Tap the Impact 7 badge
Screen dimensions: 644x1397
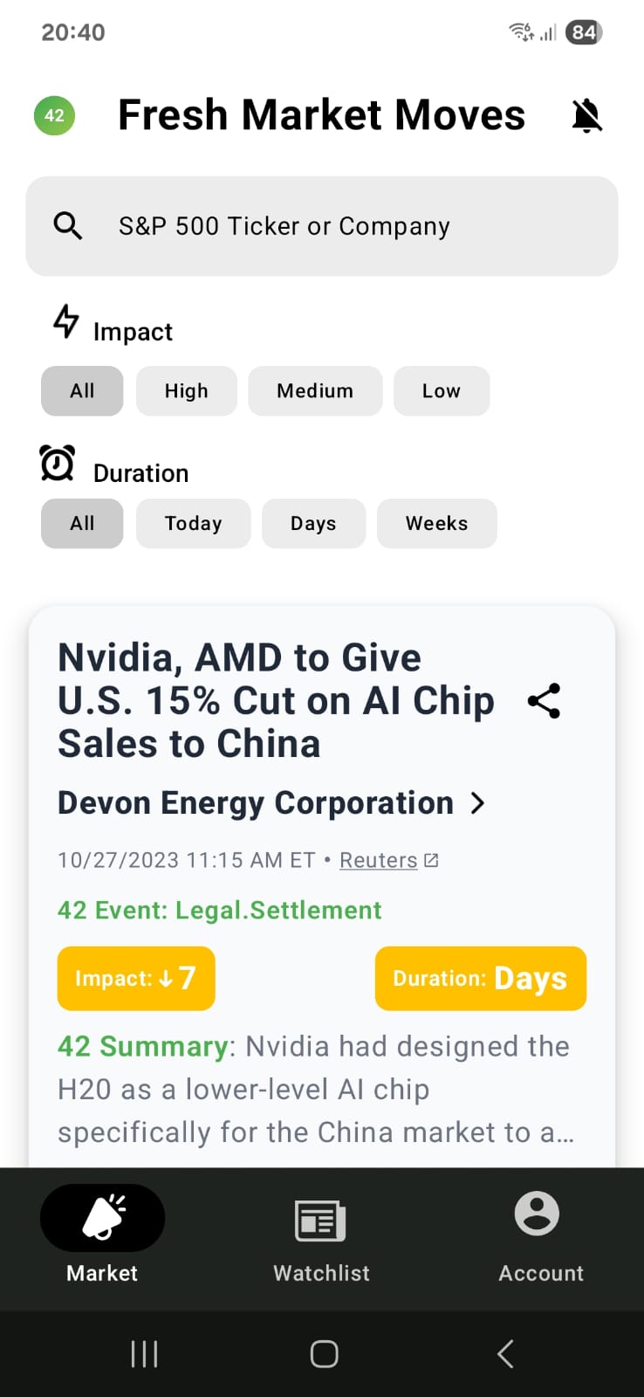coord(136,978)
